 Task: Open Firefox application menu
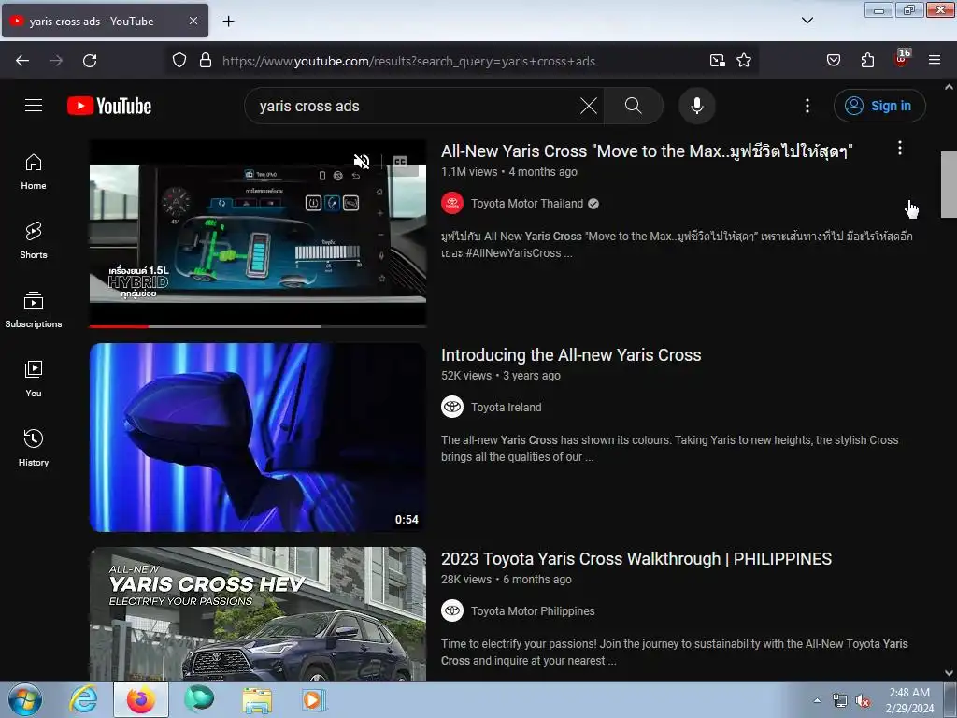pyautogui.click(x=935, y=61)
